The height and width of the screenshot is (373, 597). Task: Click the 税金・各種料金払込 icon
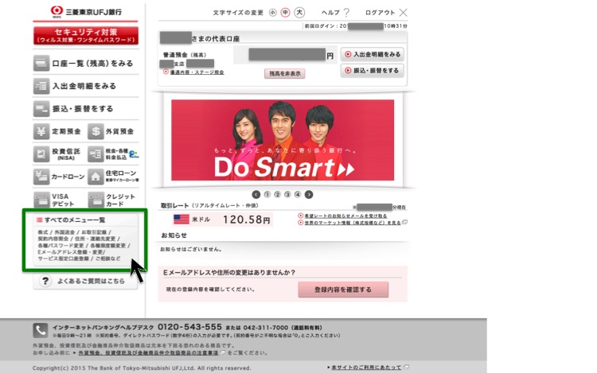[x=96, y=154]
